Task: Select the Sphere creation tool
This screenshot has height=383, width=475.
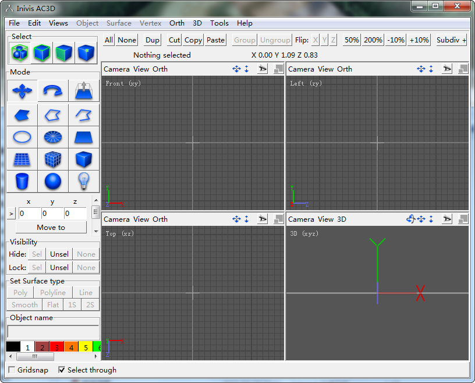Action: 52,182
